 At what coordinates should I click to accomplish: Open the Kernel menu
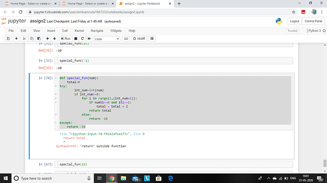coord(79,31)
